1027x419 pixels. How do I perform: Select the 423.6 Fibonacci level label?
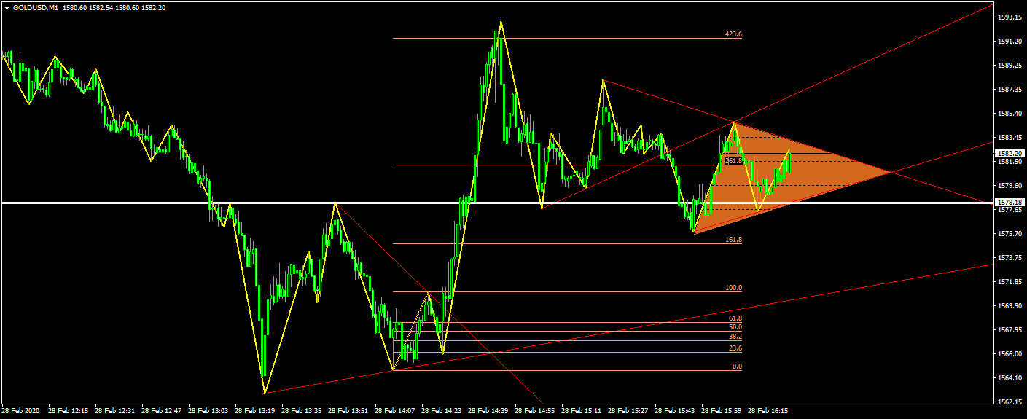pyautogui.click(x=733, y=34)
